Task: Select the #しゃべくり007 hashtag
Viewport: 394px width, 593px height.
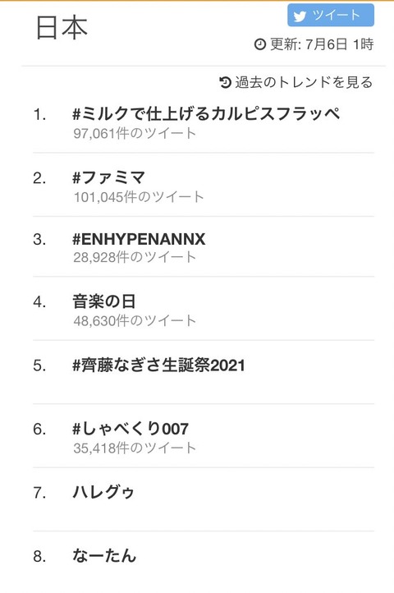Action: pos(131,429)
